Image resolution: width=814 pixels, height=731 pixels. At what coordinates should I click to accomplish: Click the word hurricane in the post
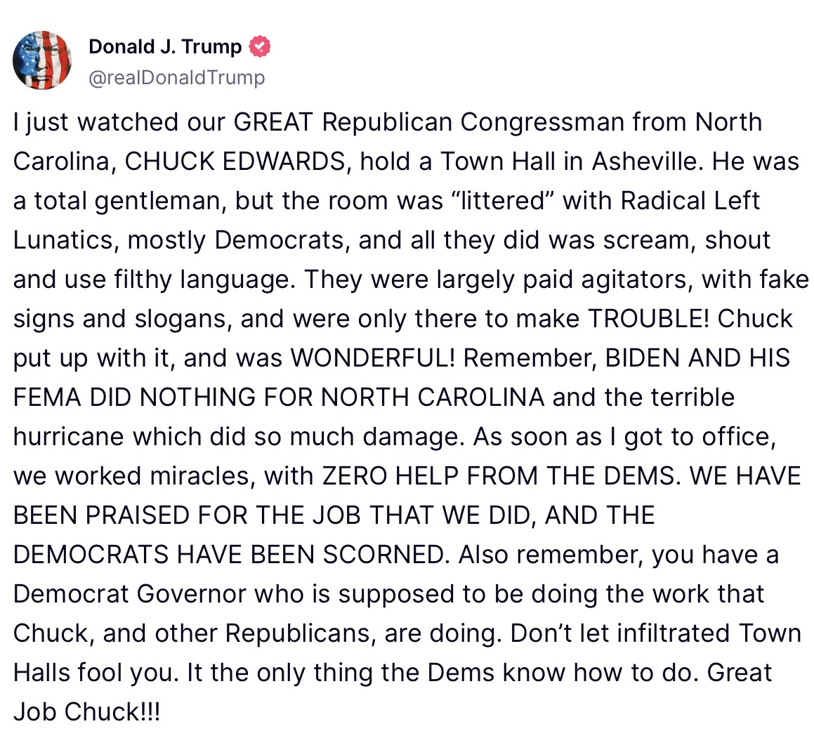tap(69, 437)
